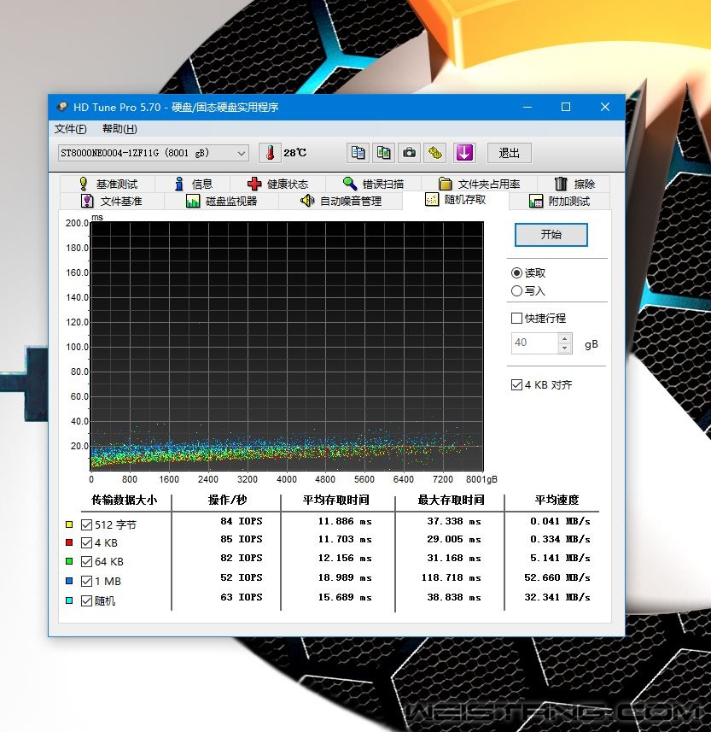
Task: Open the 文件基准 tab
Action: [112, 202]
